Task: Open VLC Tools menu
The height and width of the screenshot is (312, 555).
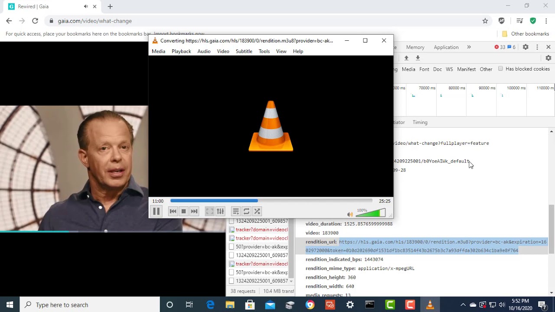Action: point(264,51)
